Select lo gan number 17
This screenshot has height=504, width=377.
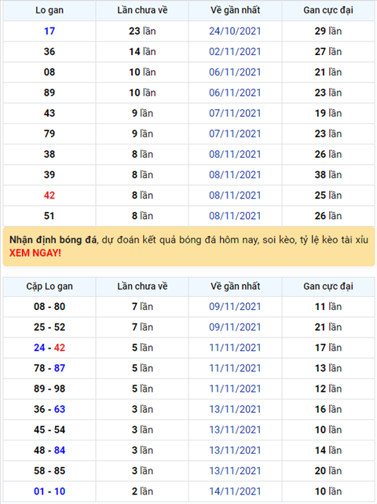coord(49,31)
